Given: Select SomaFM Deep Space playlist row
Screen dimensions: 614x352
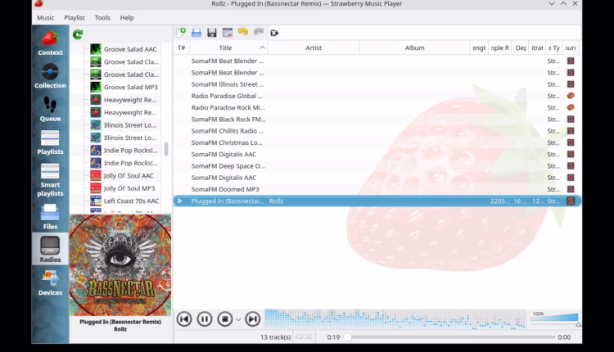Looking at the screenshot, I should point(228,165).
